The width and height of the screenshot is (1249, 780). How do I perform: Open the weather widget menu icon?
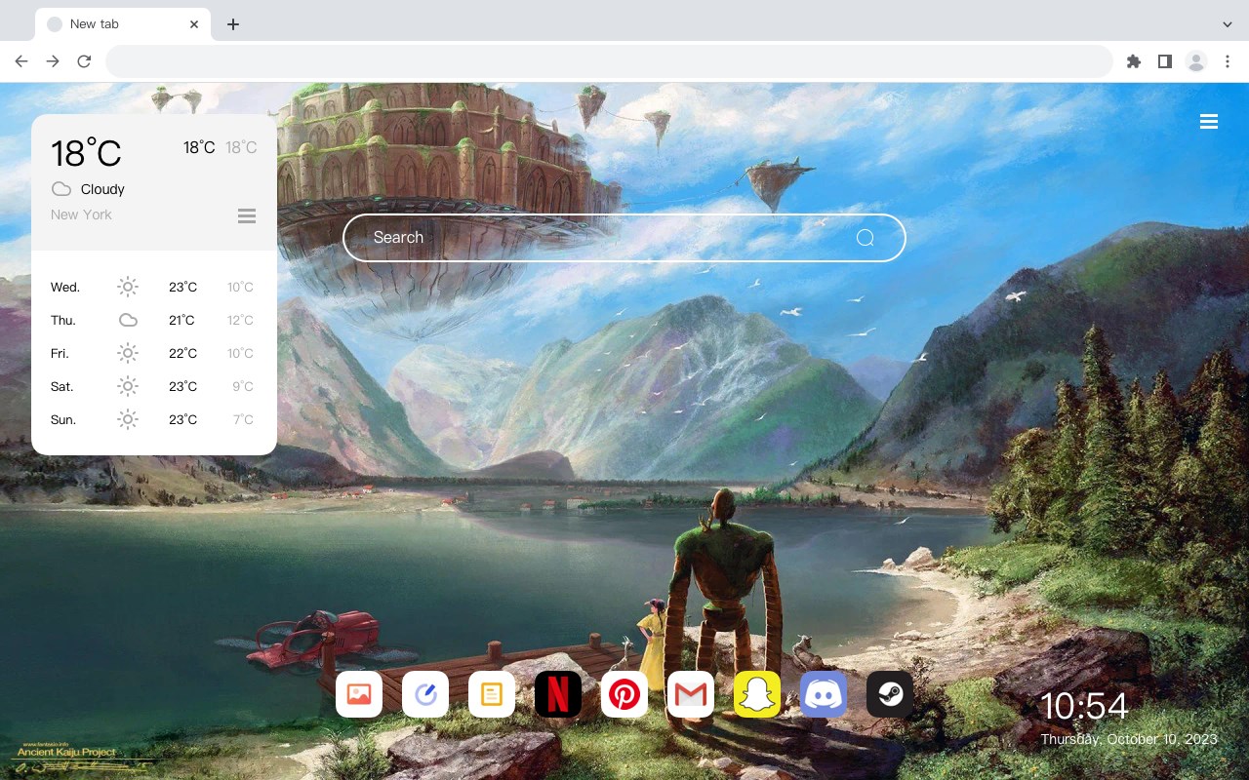(247, 215)
